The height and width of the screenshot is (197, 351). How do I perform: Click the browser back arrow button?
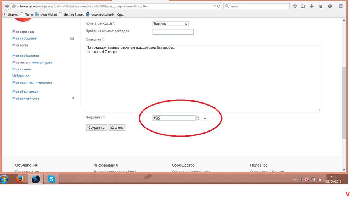[7, 6]
